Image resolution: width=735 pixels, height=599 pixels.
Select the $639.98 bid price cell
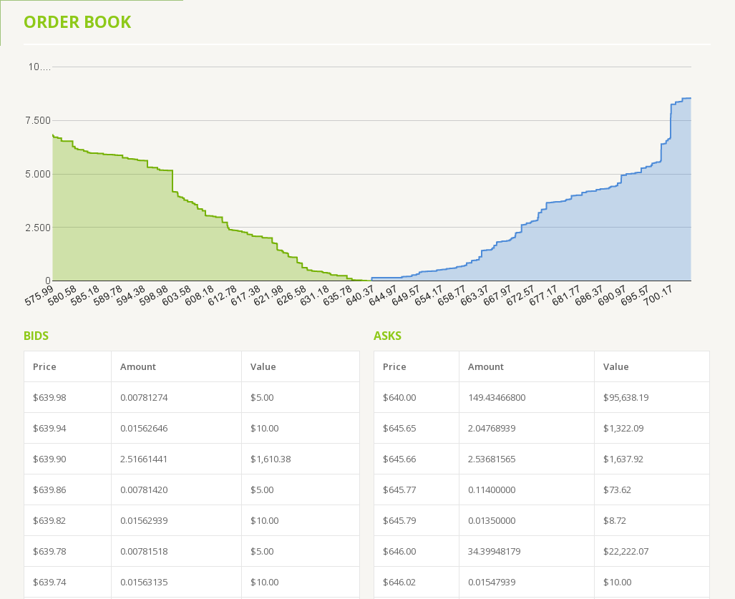tap(49, 397)
